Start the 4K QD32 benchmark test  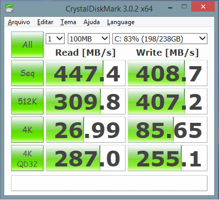pos(27,158)
